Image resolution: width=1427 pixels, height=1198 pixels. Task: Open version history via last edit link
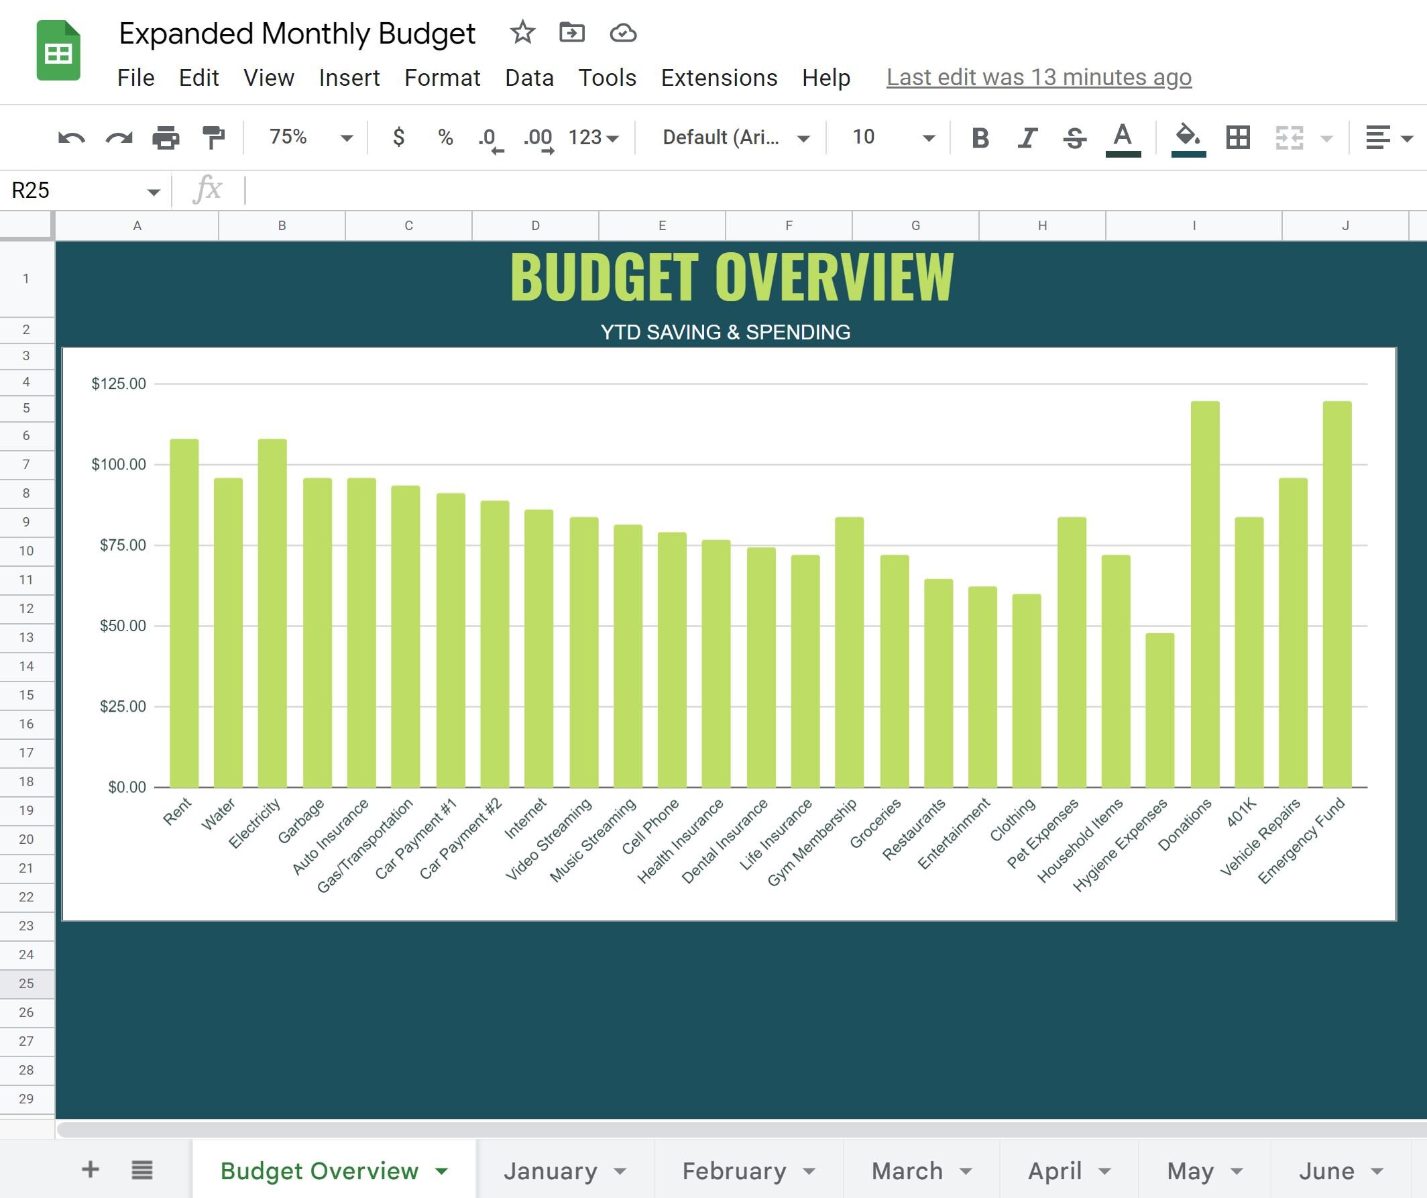[1038, 77]
